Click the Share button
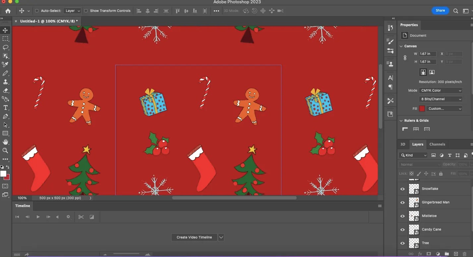 click(x=440, y=10)
